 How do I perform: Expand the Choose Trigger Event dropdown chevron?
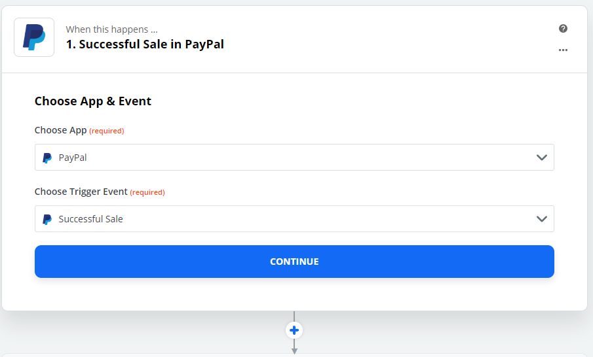coord(541,219)
